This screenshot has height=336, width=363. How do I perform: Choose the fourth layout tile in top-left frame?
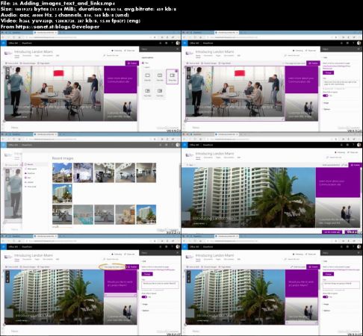[x=147, y=92]
